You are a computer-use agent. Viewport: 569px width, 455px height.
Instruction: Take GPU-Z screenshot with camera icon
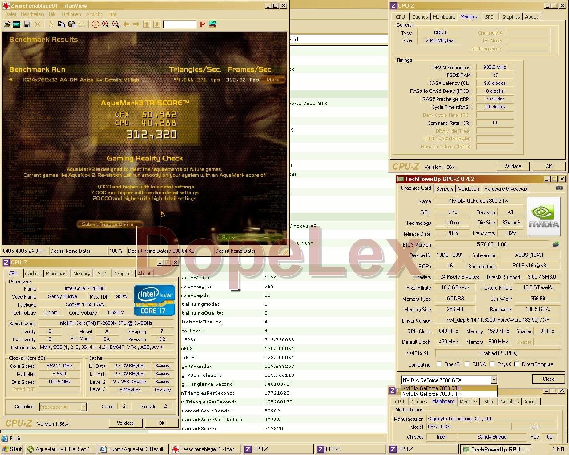point(559,188)
